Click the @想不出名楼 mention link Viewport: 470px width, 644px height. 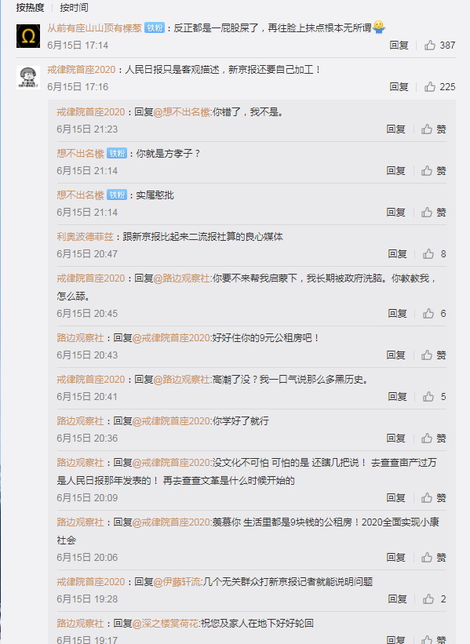coord(182,111)
